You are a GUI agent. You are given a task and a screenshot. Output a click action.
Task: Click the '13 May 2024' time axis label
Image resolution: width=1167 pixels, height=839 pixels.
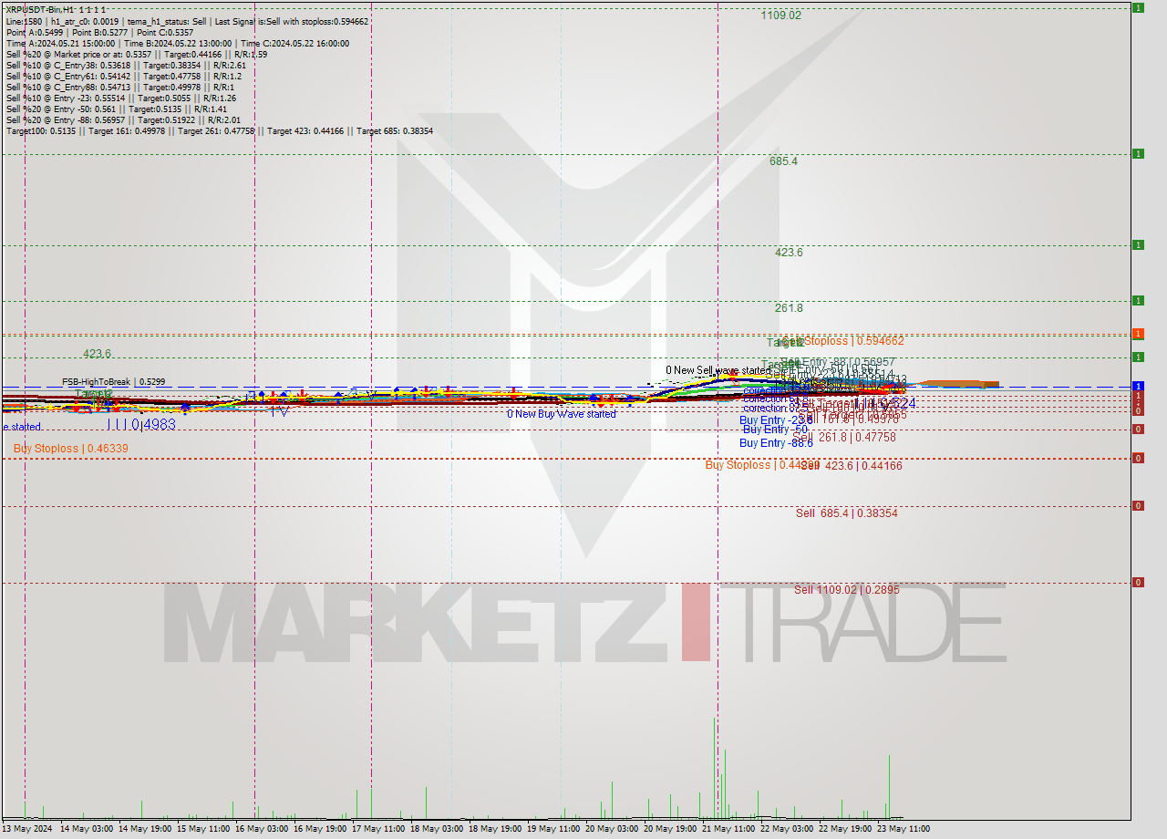click(x=26, y=829)
